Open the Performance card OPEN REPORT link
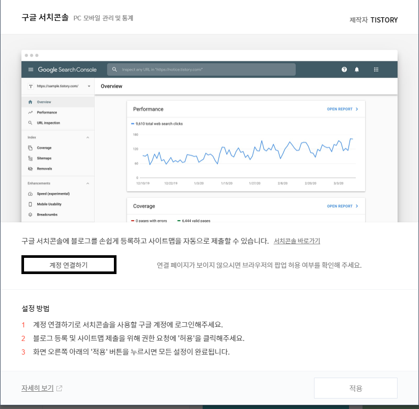Image resolution: width=419 pixels, height=409 pixels. (340, 109)
